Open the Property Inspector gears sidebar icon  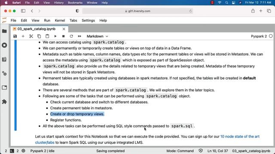(x=4, y=74)
